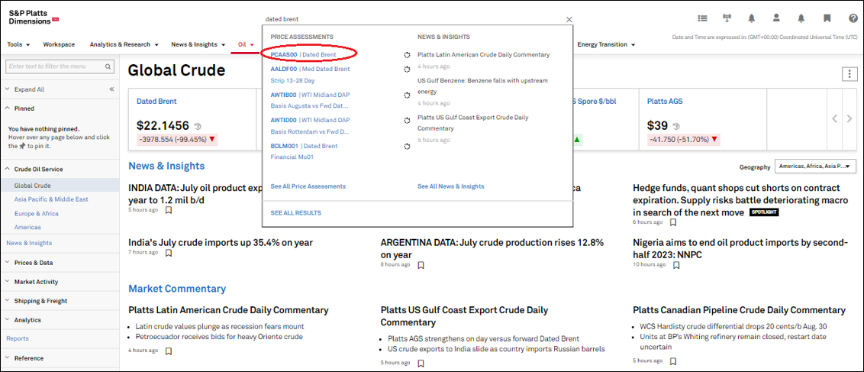Open the three-dot menu beside Global Crude
864x372 pixels.
coord(850,74)
